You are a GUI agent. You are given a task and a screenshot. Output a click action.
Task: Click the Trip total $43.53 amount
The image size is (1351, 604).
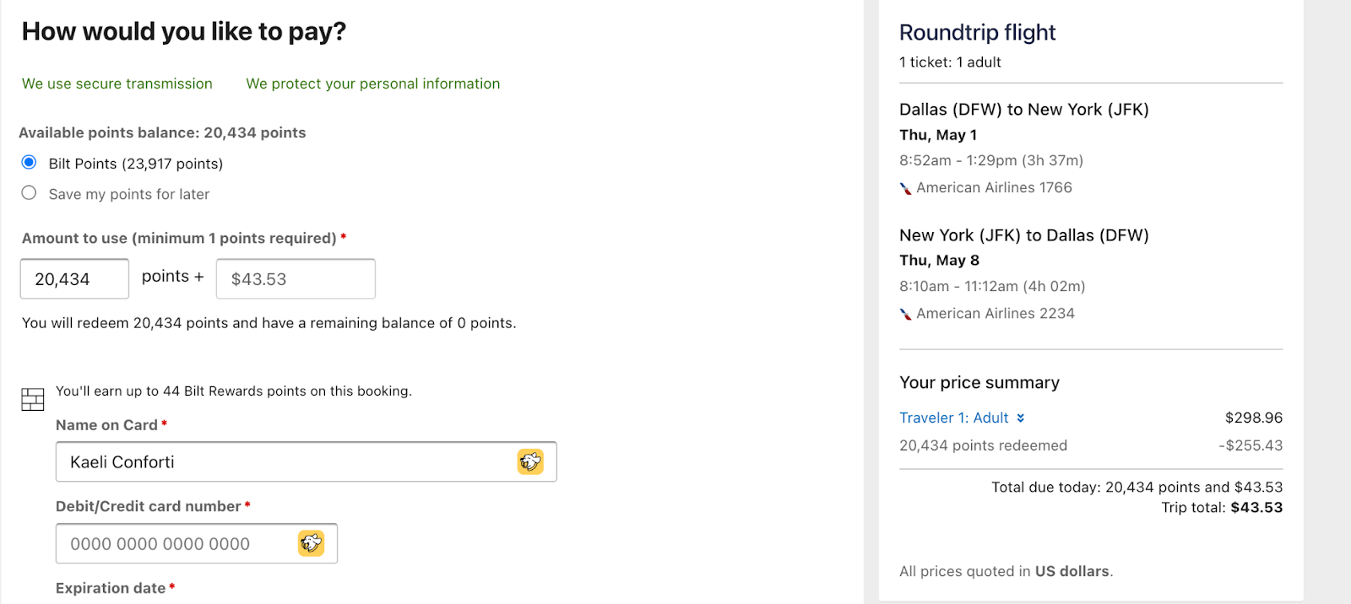click(1256, 508)
